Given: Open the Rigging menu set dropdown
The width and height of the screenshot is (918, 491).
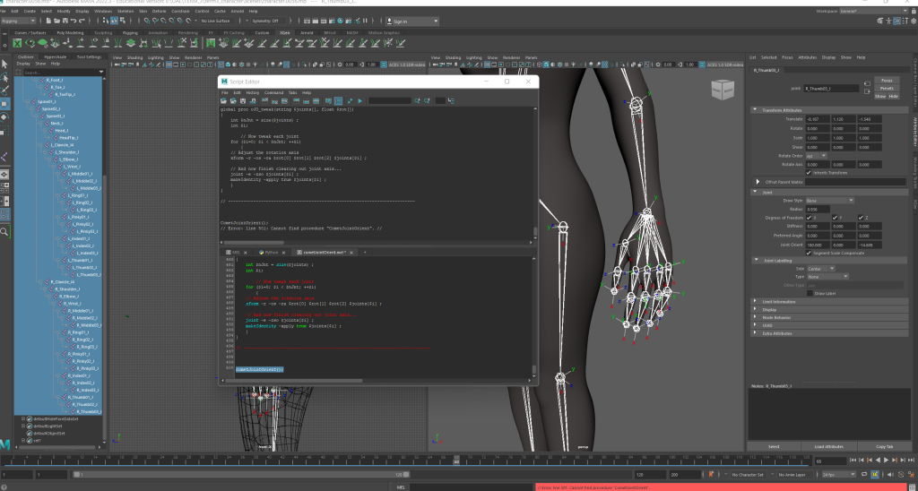Looking at the screenshot, I should (x=16, y=21).
